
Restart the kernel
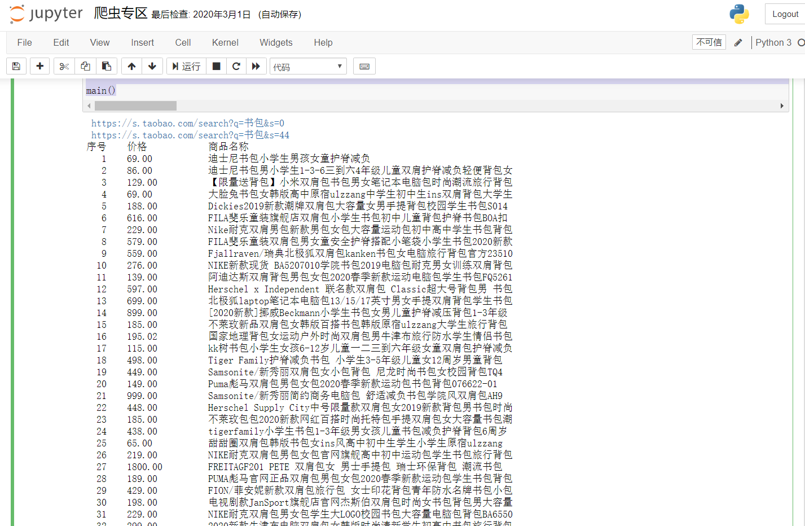pyautogui.click(x=236, y=66)
